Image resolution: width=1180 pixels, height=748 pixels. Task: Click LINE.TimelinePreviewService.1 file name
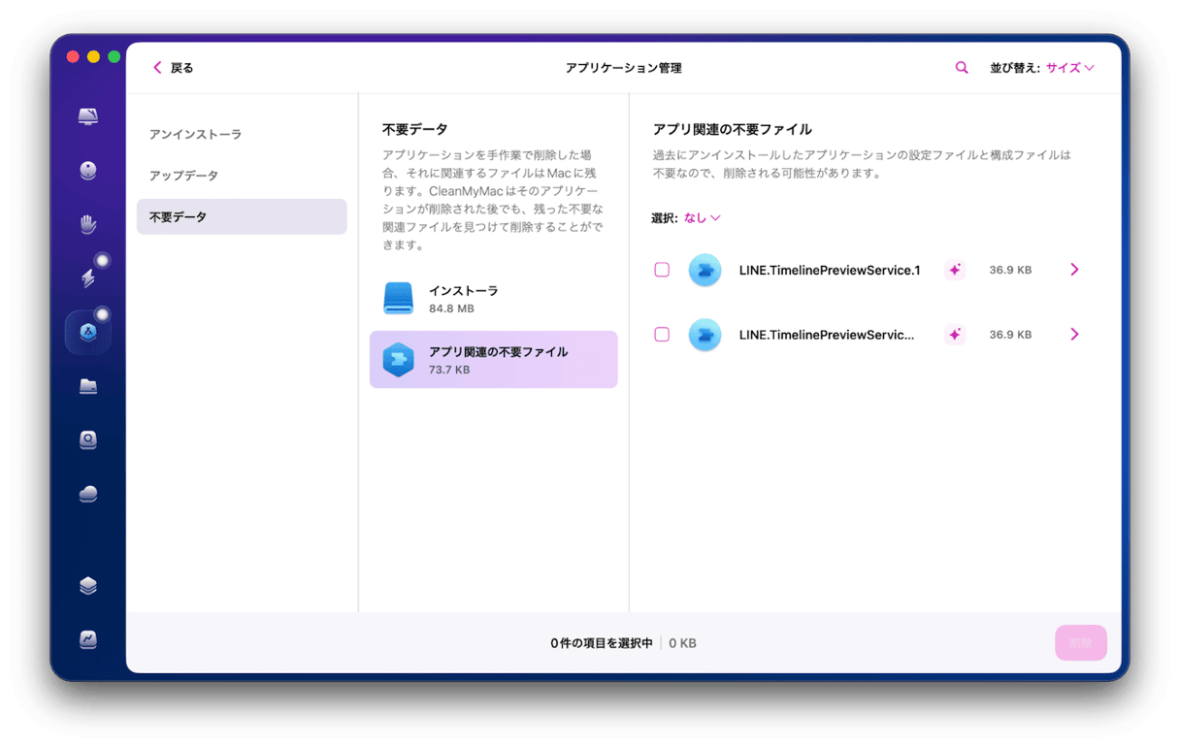click(830, 270)
